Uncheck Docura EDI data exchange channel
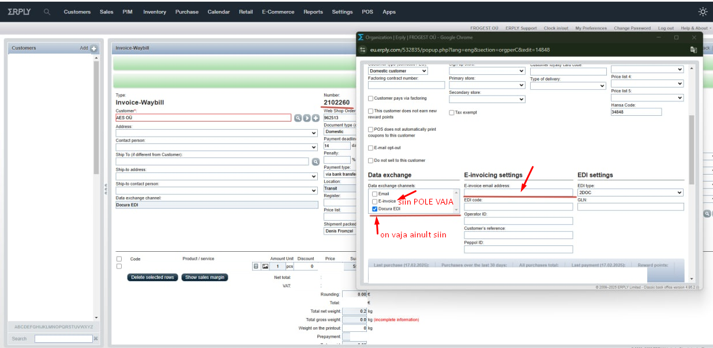Viewport: 713px width, 348px height. [x=375, y=209]
